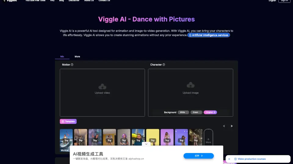Click the Sign in button
293x164 pixels.
(x=284, y=1)
